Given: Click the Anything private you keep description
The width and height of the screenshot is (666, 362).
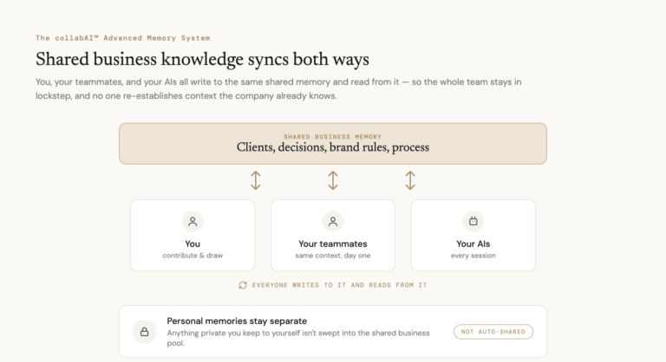Looking at the screenshot, I should [x=298, y=338].
